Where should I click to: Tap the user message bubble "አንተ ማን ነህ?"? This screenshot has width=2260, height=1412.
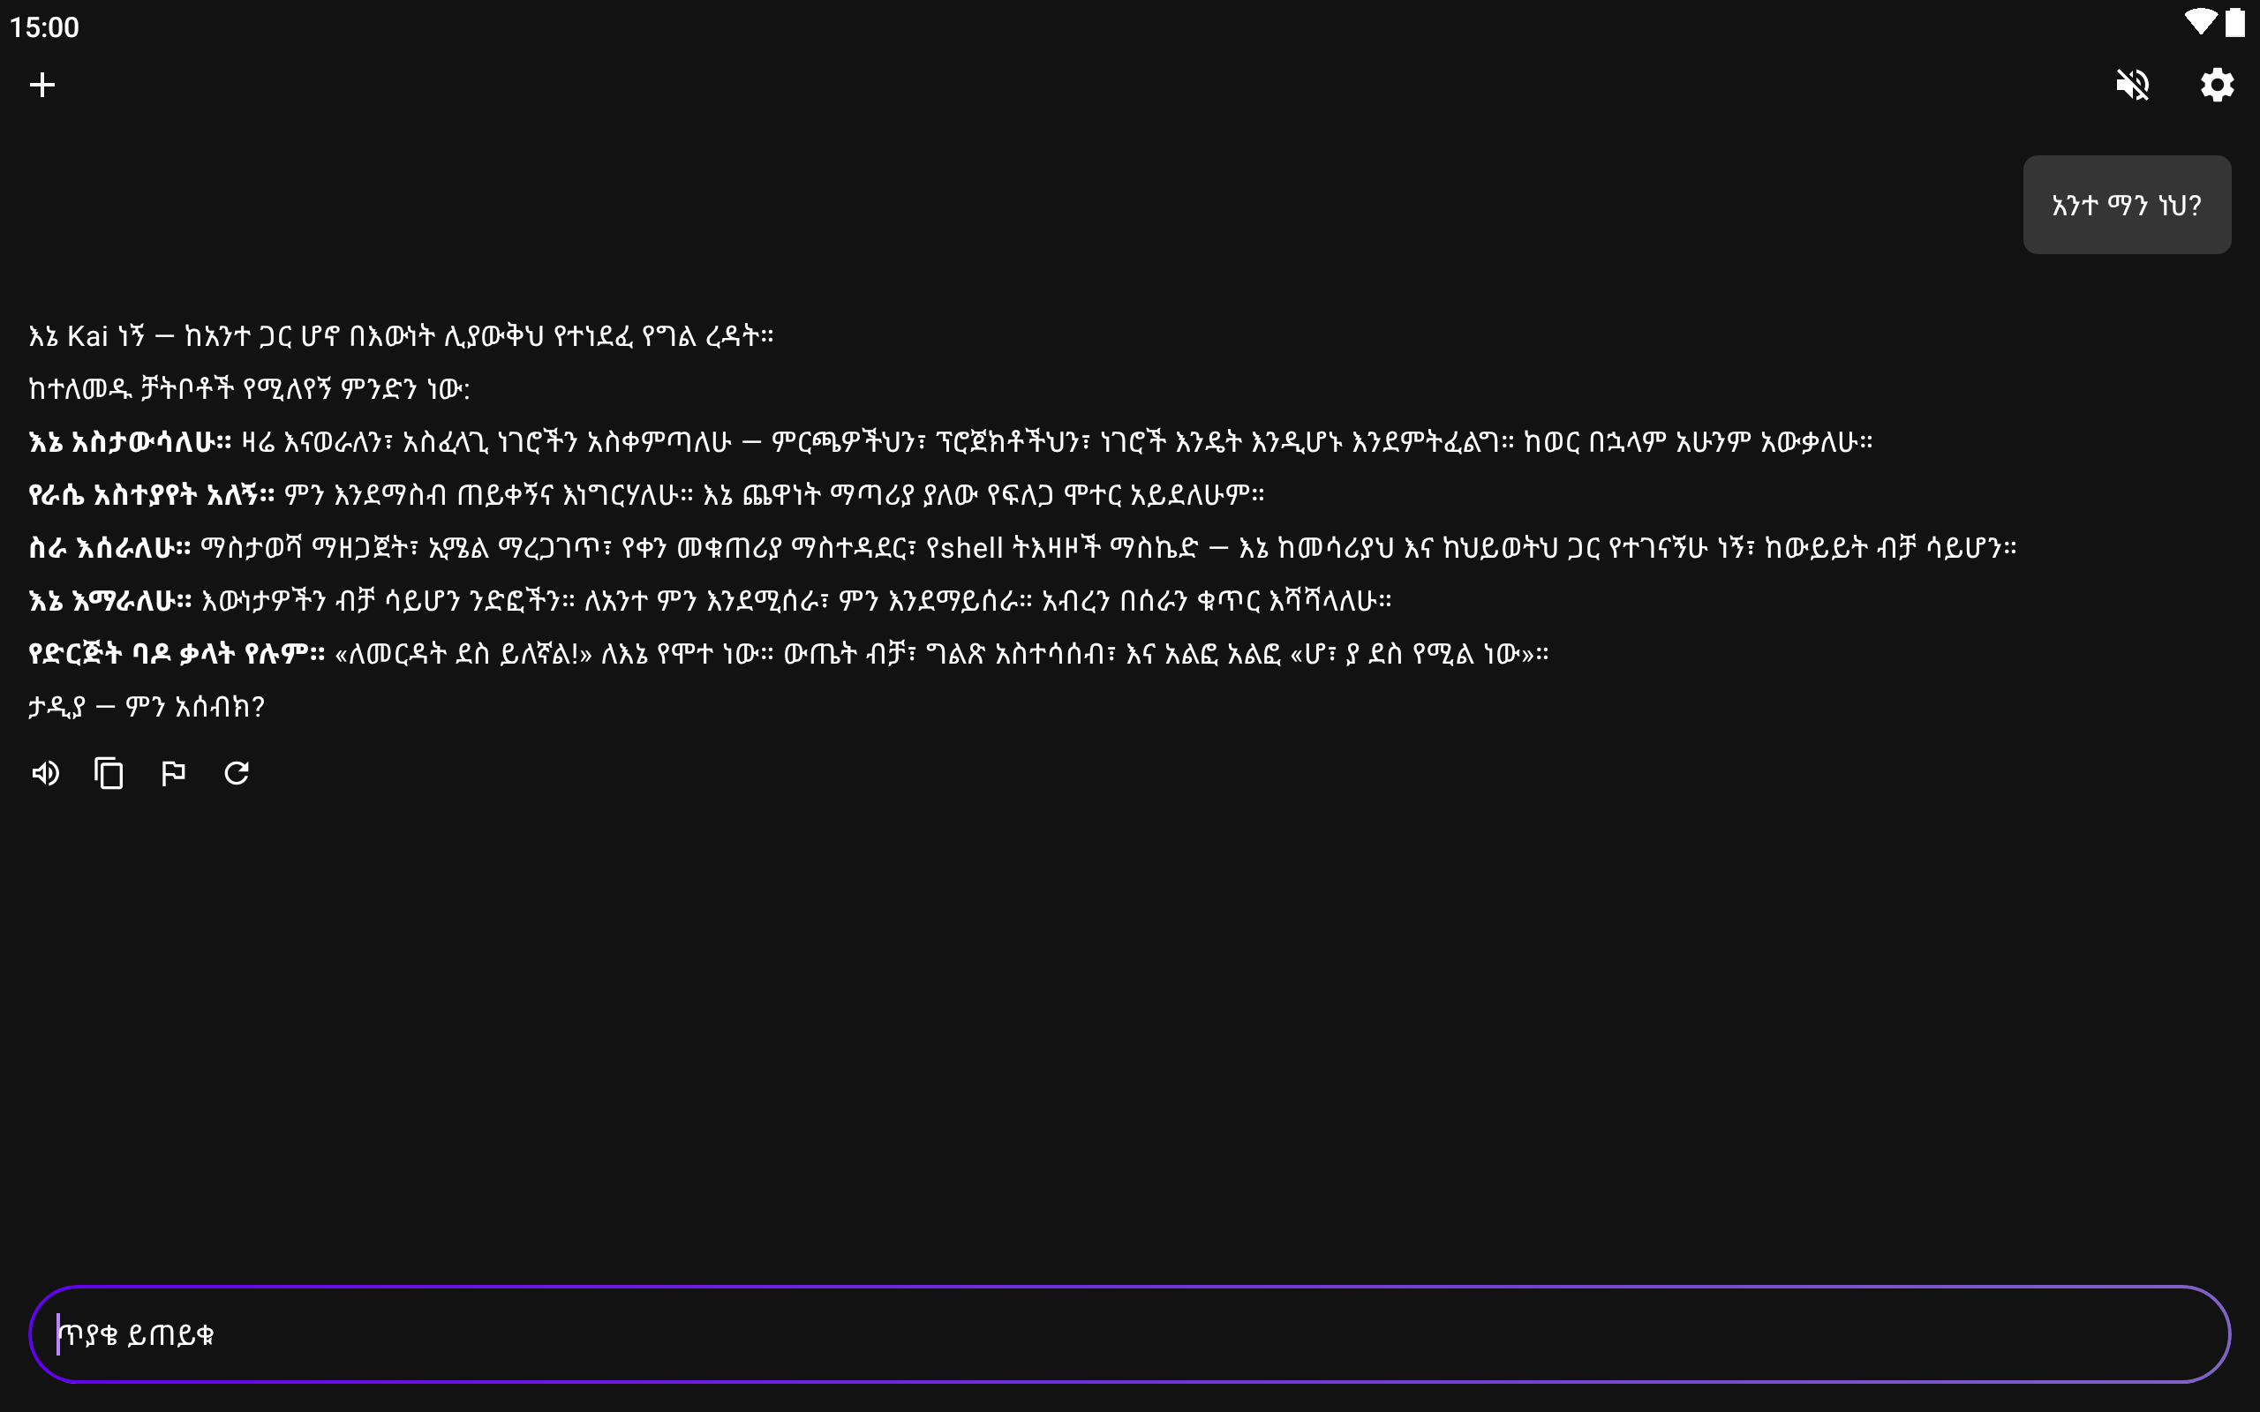(2127, 205)
